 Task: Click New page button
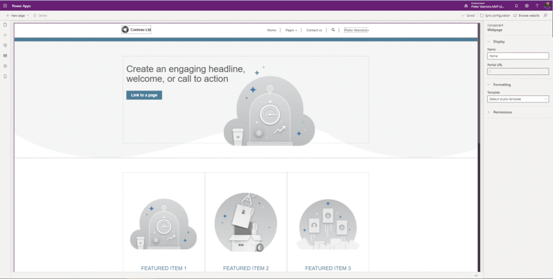(x=15, y=16)
